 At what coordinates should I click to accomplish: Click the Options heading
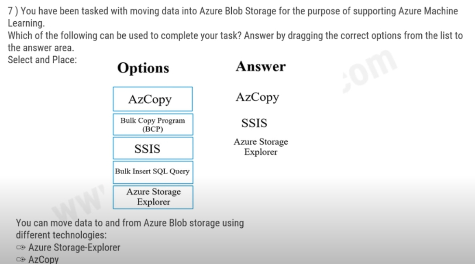point(143,68)
